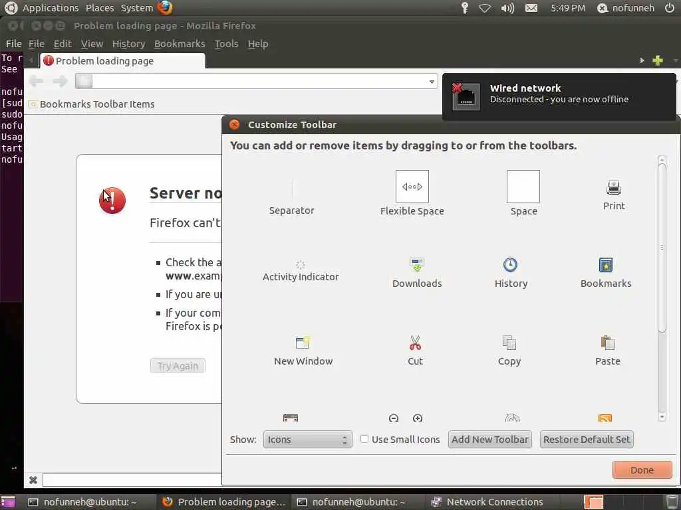This screenshot has height=510, width=681.
Task: Click the zoom in plus icon
Action: (x=418, y=418)
